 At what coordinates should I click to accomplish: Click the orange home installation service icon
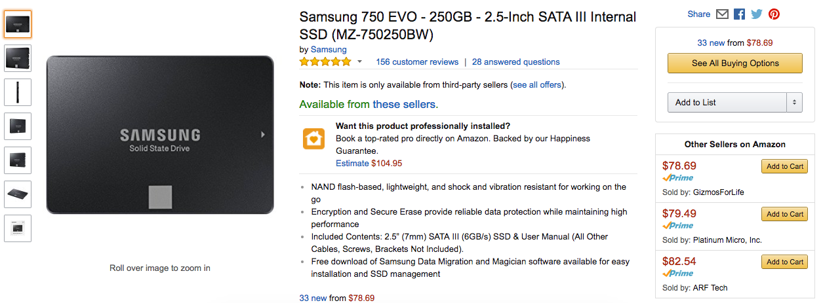point(313,139)
